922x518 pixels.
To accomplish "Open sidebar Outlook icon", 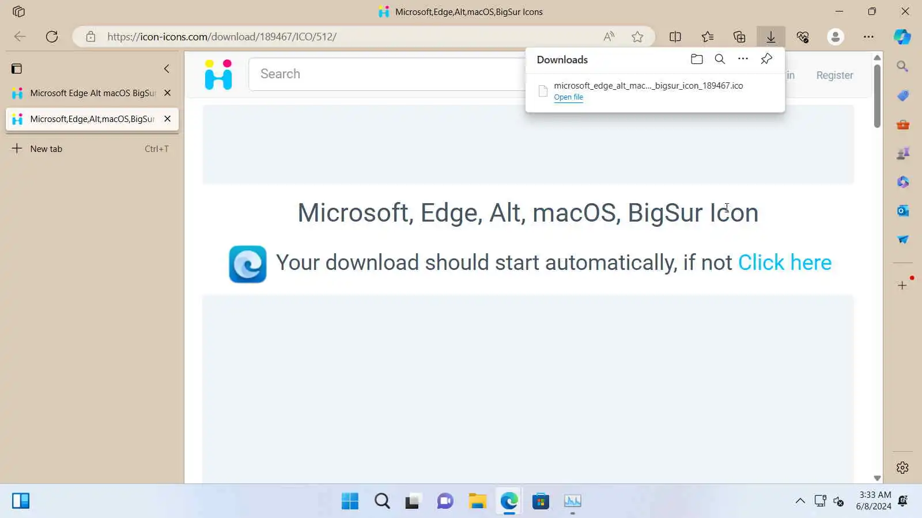I will (x=902, y=211).
